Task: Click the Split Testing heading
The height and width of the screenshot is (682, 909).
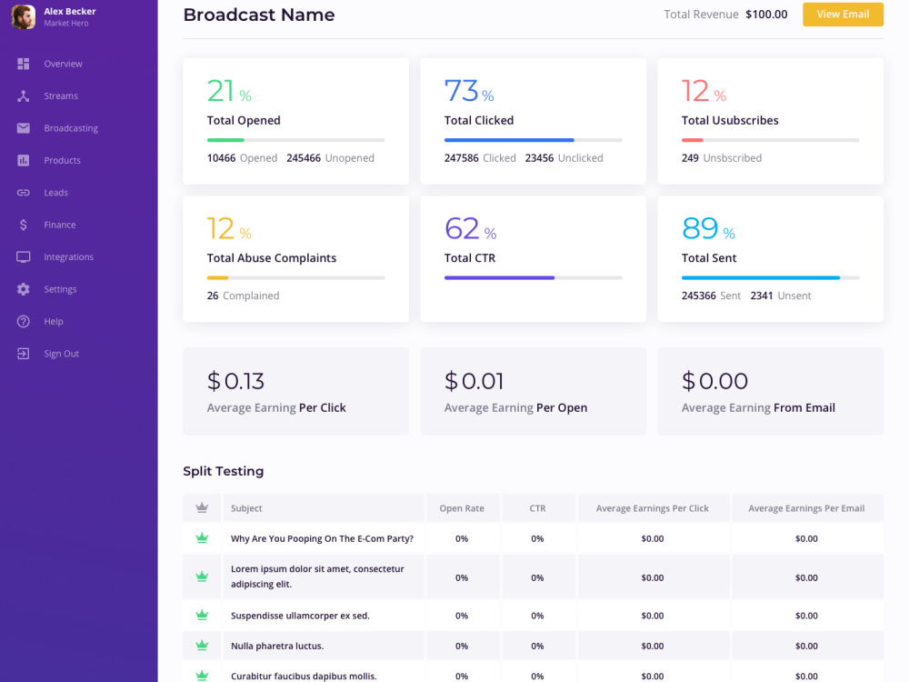Action: click(x=224, y=471)
